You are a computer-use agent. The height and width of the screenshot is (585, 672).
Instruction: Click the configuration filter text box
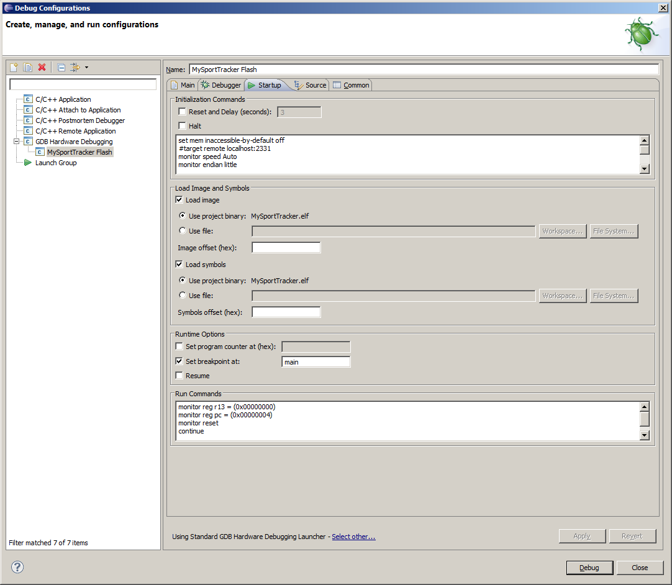83,84
